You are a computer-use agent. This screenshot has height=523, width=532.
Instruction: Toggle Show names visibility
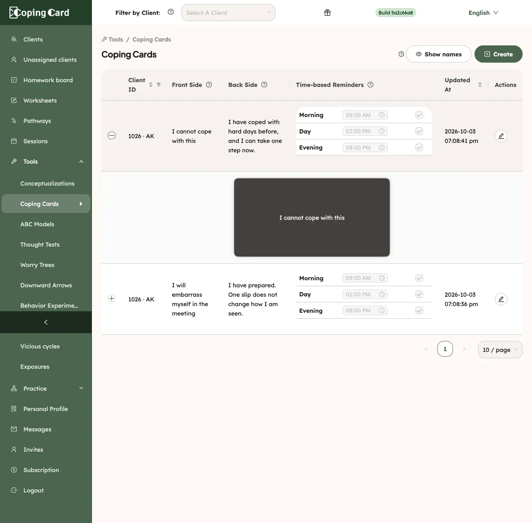pyautogui.click(x=439, y=54)
